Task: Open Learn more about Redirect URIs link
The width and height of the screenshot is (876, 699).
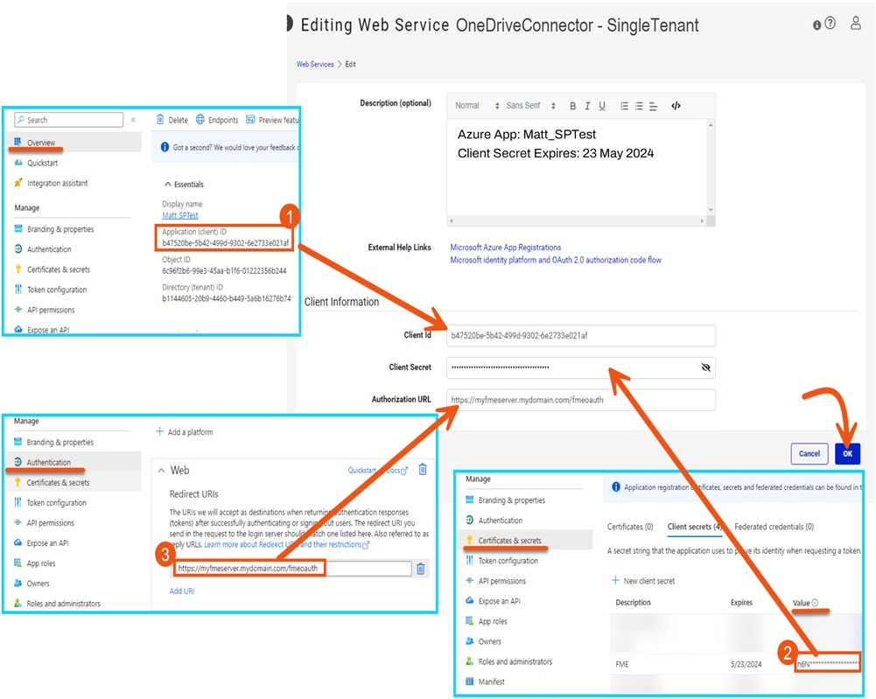Action: click(286, 544)
